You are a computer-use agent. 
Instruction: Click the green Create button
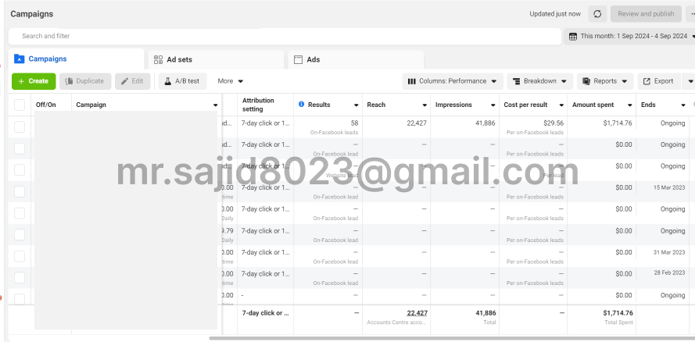(x=33, y=81)
